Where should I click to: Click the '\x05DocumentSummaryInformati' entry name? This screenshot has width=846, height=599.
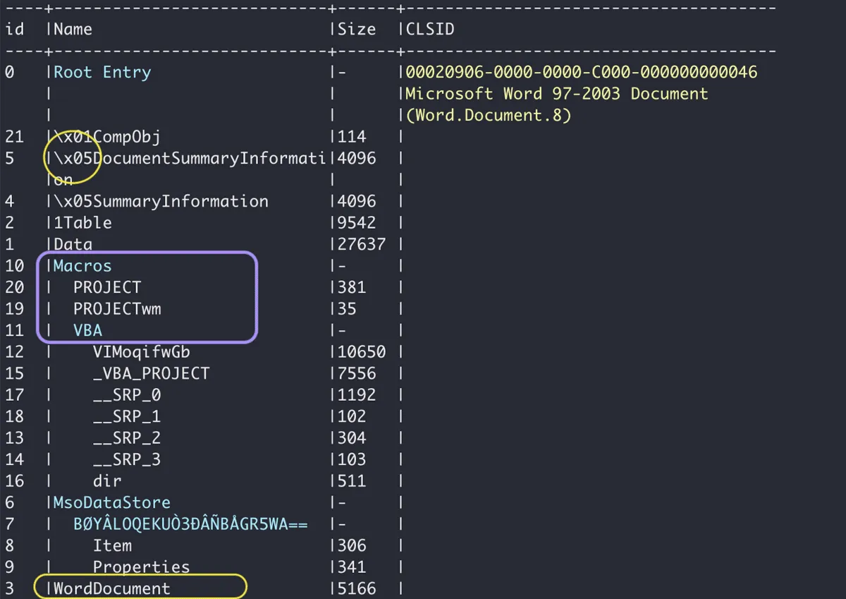190,158
